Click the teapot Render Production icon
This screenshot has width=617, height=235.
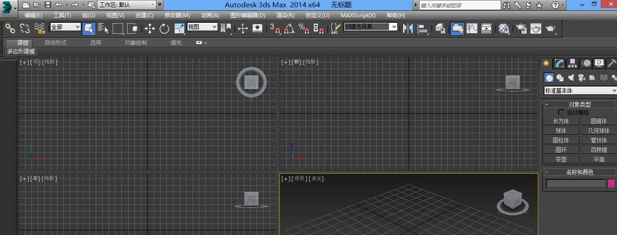point(550,28)
